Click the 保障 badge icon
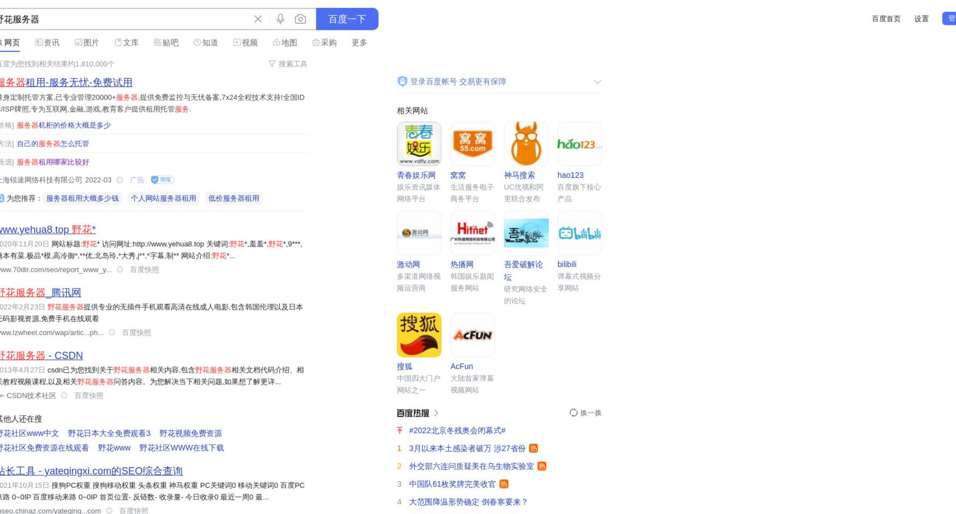The height and width of the screenshot is (514, 956). pos(162,180)
